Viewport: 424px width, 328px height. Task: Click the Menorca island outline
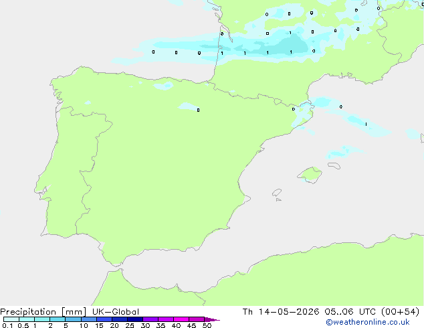(334, 165)
